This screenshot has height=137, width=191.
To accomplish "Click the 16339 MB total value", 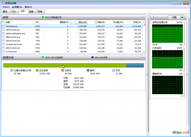I will click(x=78, y=84).
